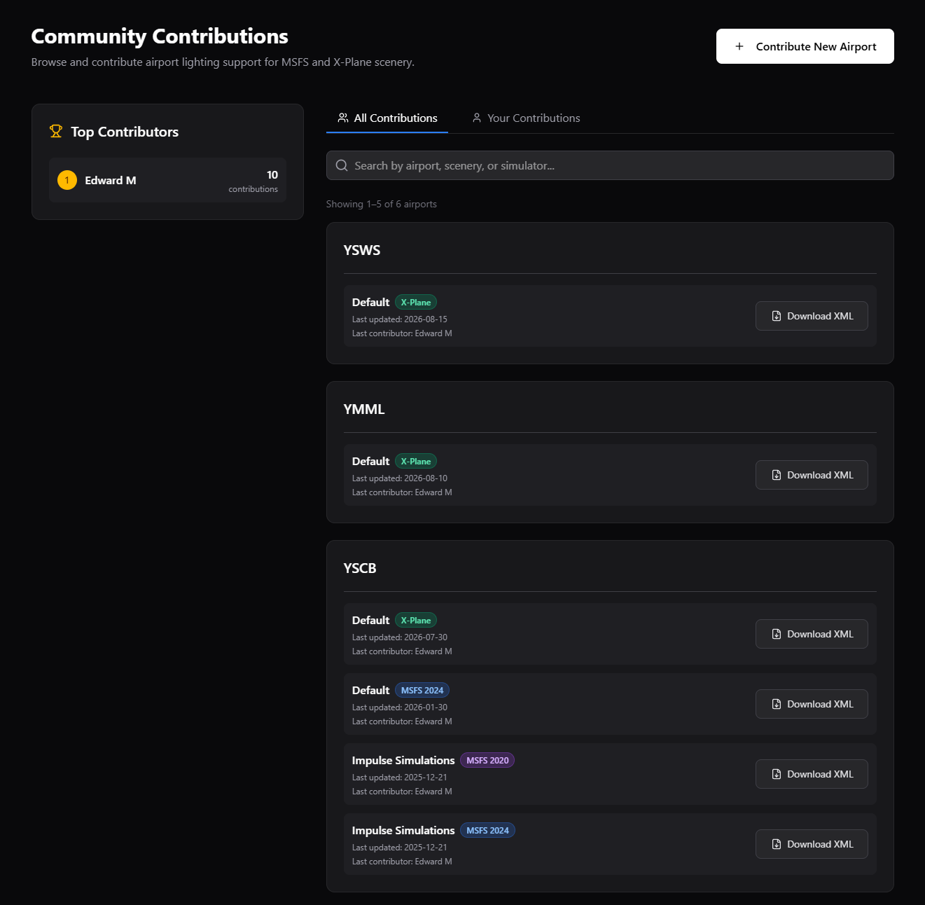Image resolution: width=925 pixels, height=905 pixels.
Task: Click the MSFS 2020 badge on Impulse Simulations
Action: click(487, 760)
